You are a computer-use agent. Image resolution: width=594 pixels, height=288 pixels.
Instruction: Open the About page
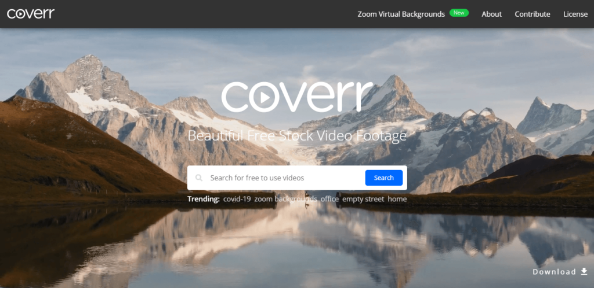click(x=491, y=14)
